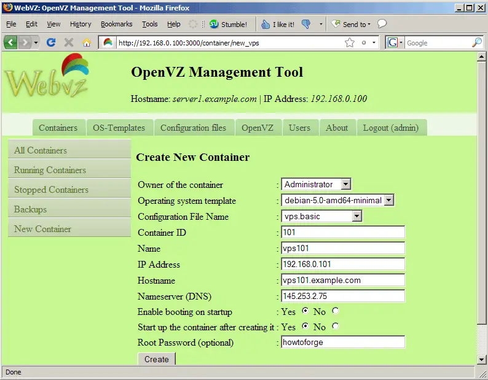Click the Container ID field
Screen dimensions: 488x380
343,232
